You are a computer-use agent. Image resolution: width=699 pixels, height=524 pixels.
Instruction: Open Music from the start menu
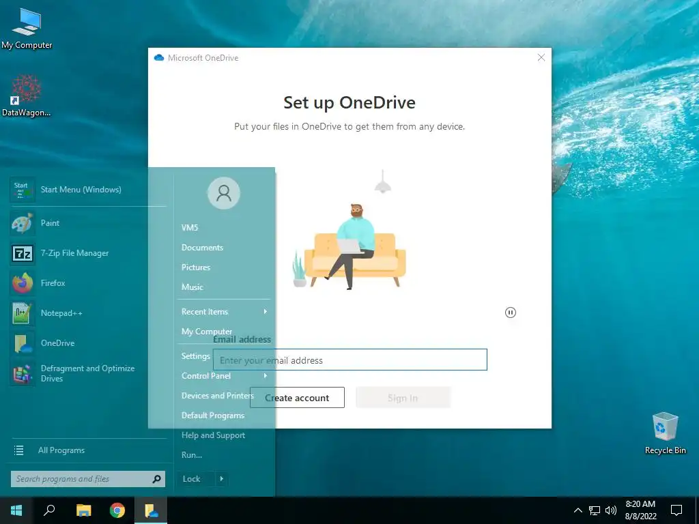(x=192, y=287)
